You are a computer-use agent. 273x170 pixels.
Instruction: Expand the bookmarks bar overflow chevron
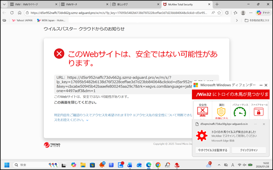[x=236, y=20]
